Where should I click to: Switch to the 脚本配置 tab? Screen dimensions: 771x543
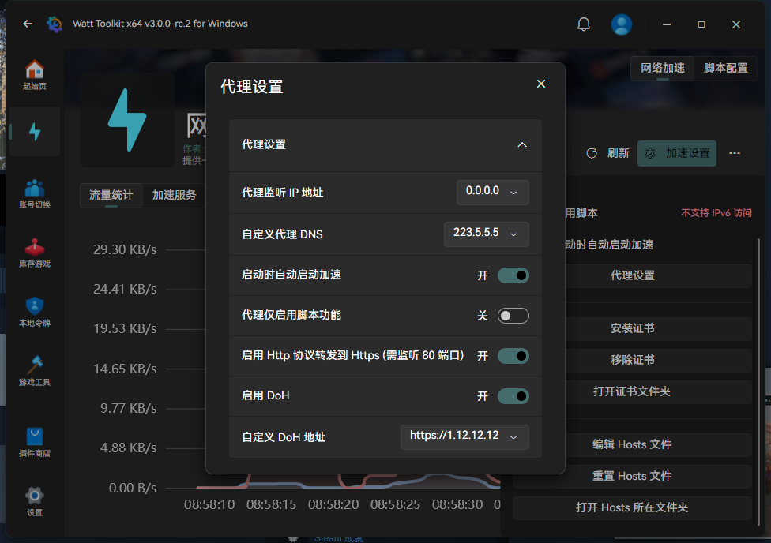coord(725,69)
